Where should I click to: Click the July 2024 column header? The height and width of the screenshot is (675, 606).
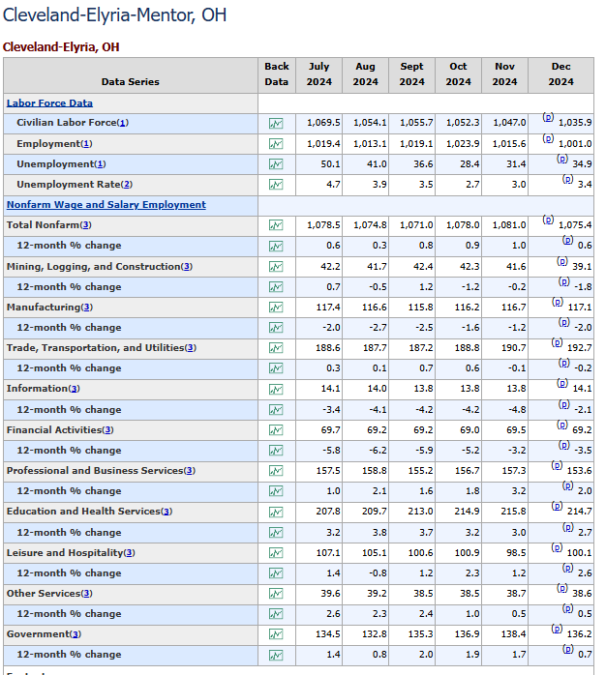[318, 74]
